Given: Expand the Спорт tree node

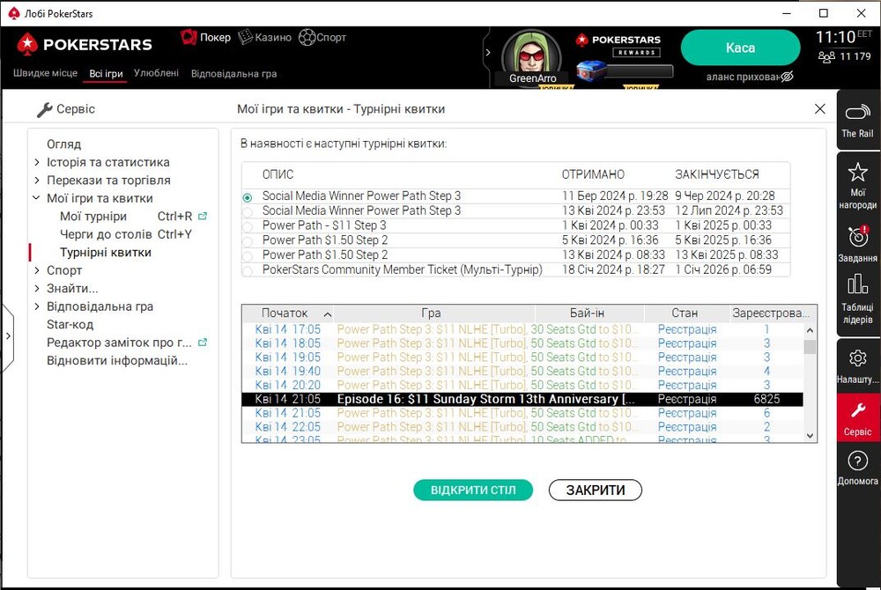Looking at the screenshot, I should 37,270.
